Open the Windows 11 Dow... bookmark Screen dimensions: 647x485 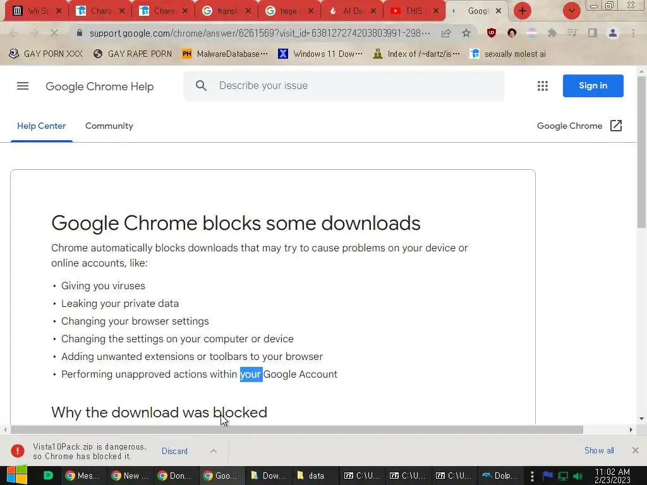point(320,54)
